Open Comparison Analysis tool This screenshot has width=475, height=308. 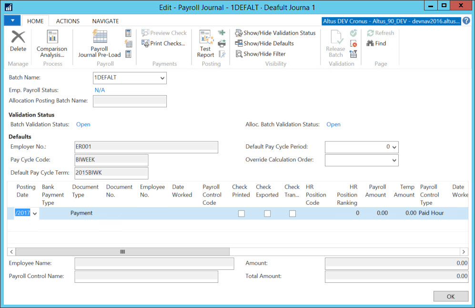click(52, 43)
